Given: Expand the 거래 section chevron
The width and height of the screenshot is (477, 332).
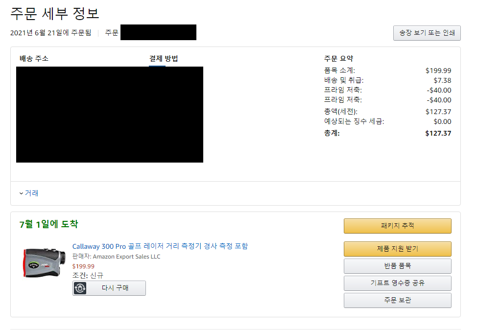Looking at the screenshot, I should [21, 193].
